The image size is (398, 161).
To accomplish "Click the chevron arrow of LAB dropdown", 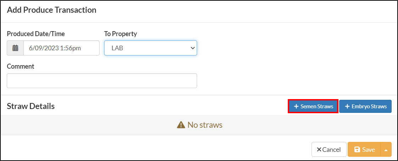I will (192, 48).
